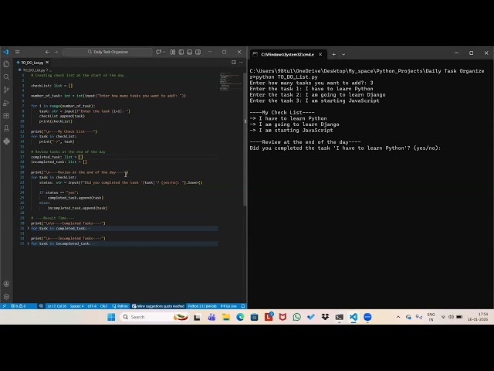Open File Explorer from taskbar
The image size is (494, 371).
coord(226,317)
